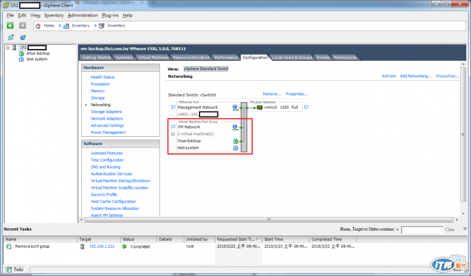This screenshot has width=471, height=276.
Task: Click Management Network info balloon icon
Action: click(x=173, y=107)
